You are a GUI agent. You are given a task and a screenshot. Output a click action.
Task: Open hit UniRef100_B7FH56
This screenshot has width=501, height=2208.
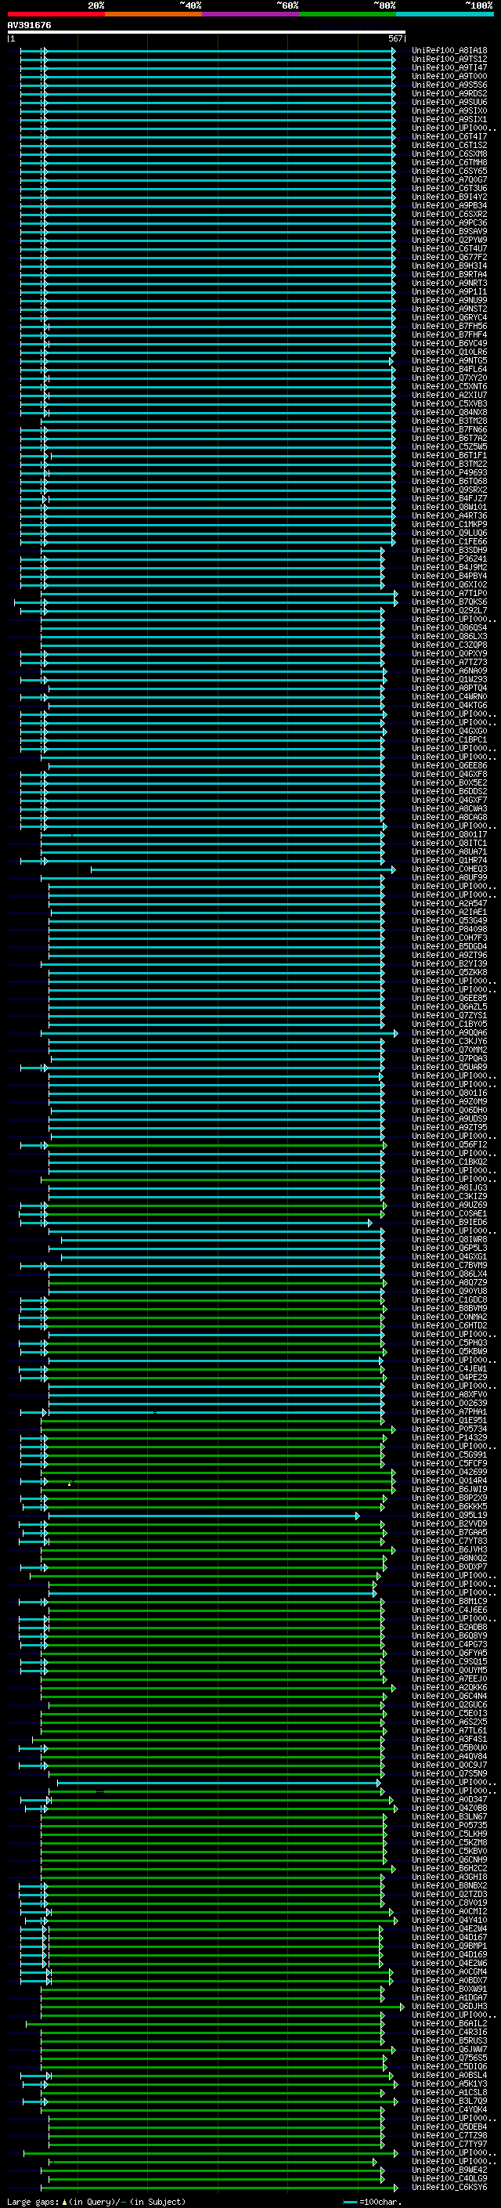click(449, 326)
